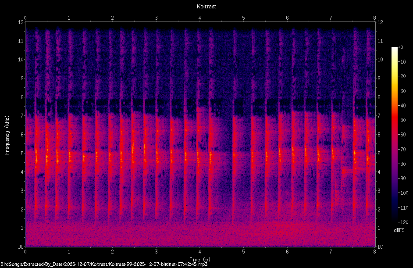This screenshot has height=268, width=413.
Task: Click the 8 second mark on top axis
Action: [374, 18]
